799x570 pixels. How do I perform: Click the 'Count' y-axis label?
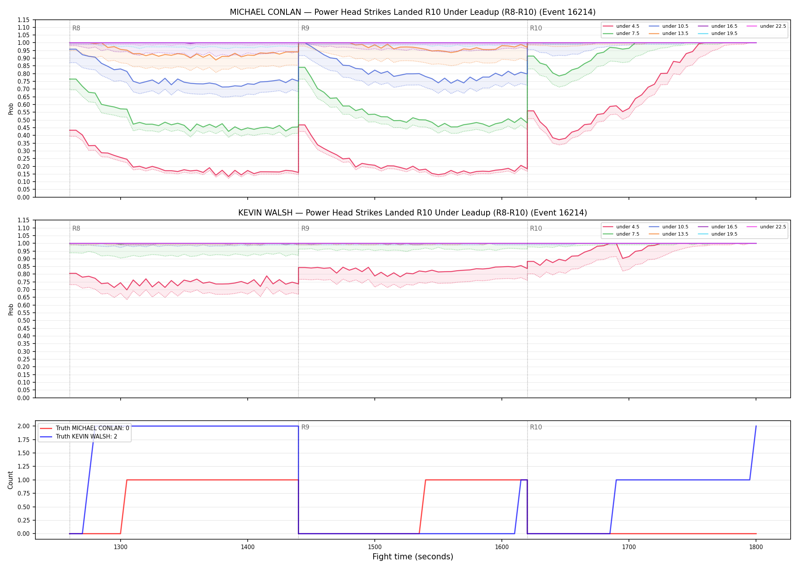click(x=10, y=480)
